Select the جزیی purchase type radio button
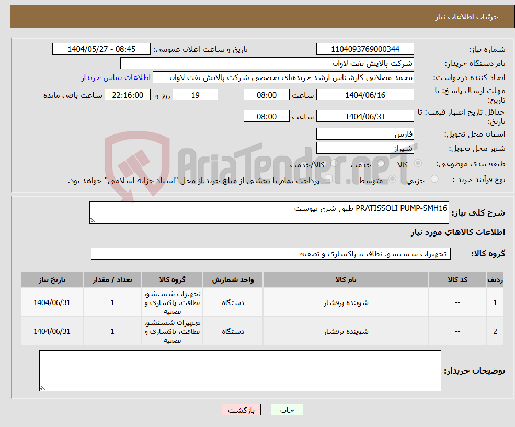 434,178
